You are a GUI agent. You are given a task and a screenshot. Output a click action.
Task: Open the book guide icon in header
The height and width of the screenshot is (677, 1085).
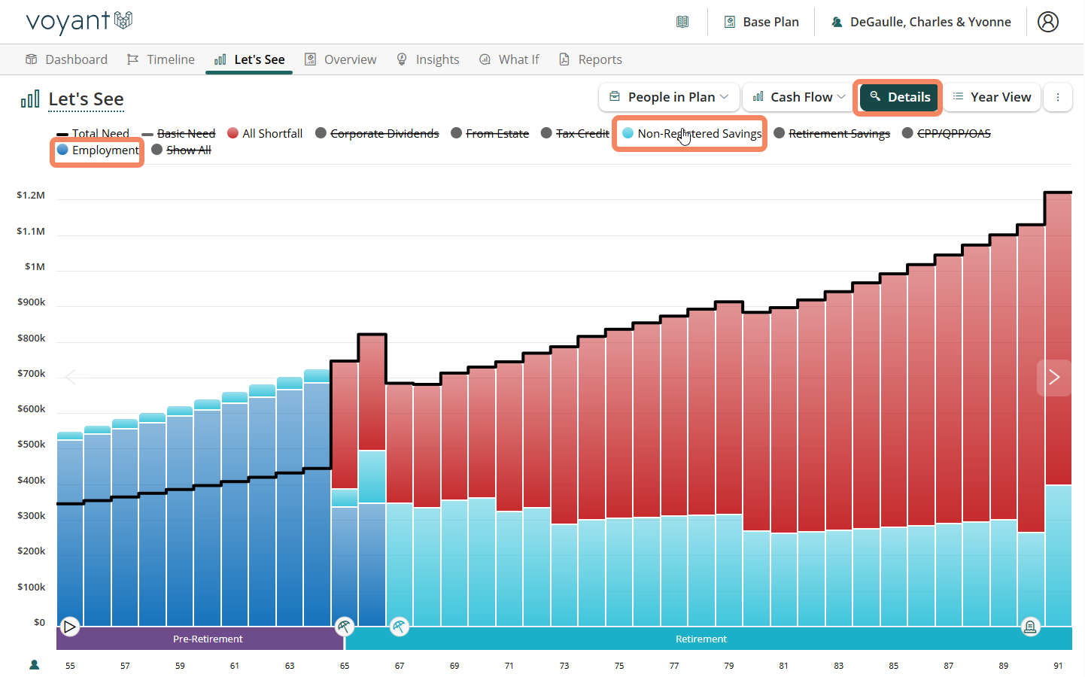[x=682, y=22]
